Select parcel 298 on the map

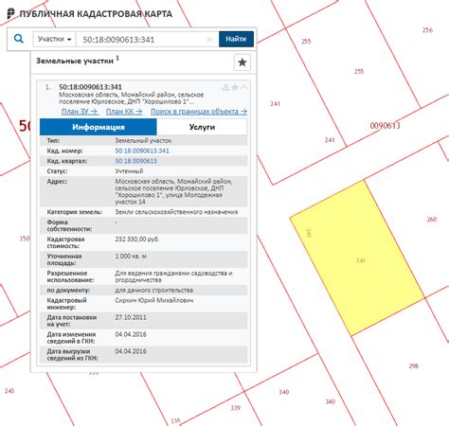[413, 366]
